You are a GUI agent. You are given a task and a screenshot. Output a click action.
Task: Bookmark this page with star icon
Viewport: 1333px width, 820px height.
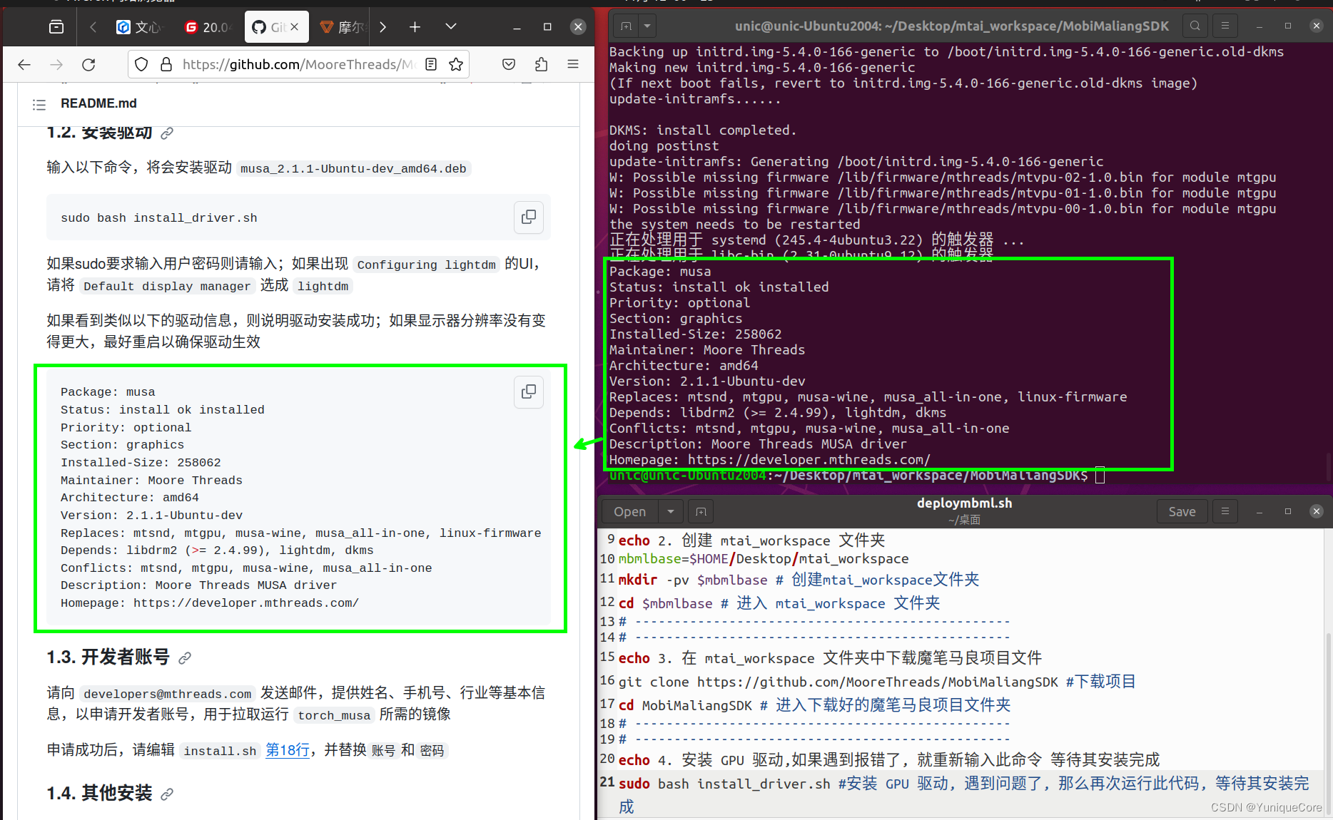[456, 65]
